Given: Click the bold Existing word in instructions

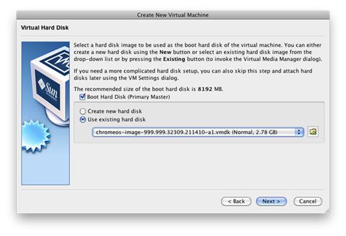Looking at the screenshot, I should click(x=174, y=59).
